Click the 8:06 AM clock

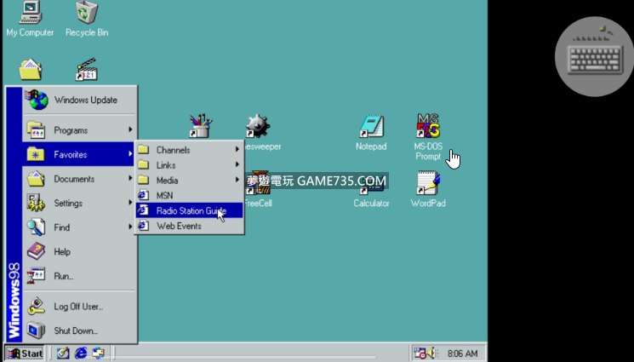[x=462, y=353]
